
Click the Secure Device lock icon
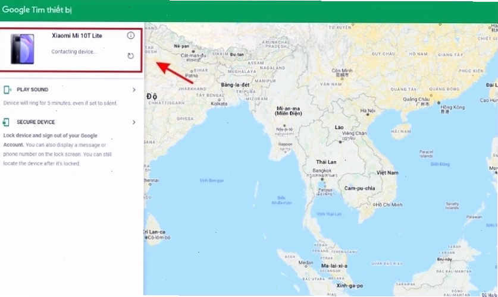pos(6,122)
